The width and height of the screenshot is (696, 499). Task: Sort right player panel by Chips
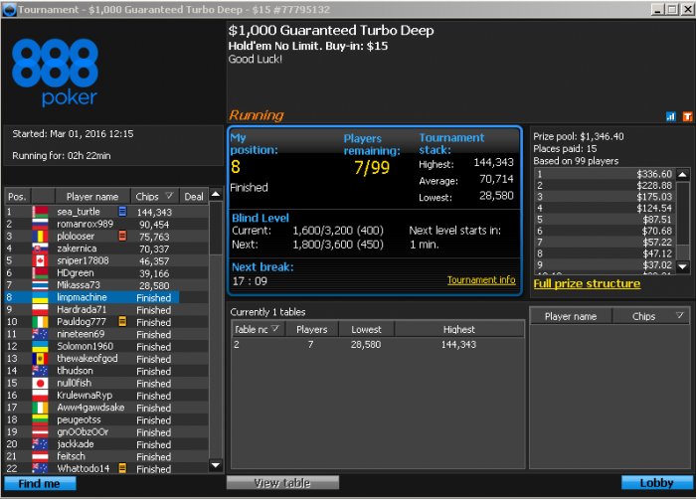click(x=650, y=316)
